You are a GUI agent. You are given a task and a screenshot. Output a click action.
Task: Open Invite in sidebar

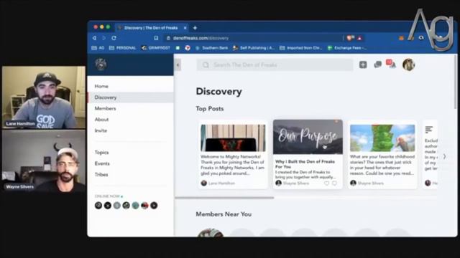131,130
